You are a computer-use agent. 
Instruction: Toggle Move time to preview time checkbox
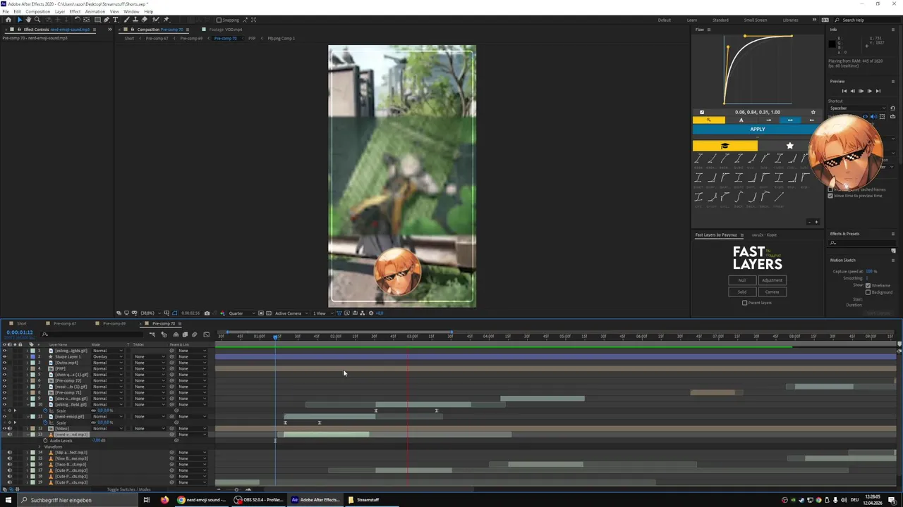pos(830,196)
